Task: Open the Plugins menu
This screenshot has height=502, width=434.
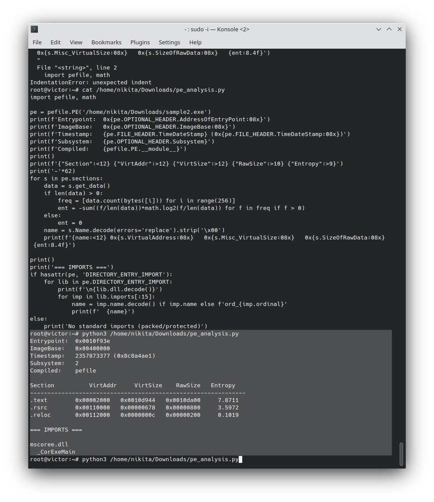Action: pos(140,42)
